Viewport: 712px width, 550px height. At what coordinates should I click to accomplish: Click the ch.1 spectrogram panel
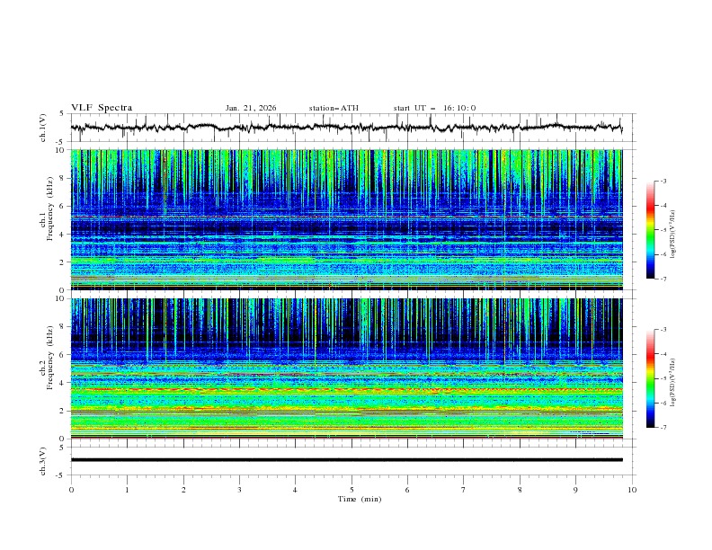(347, 219)
